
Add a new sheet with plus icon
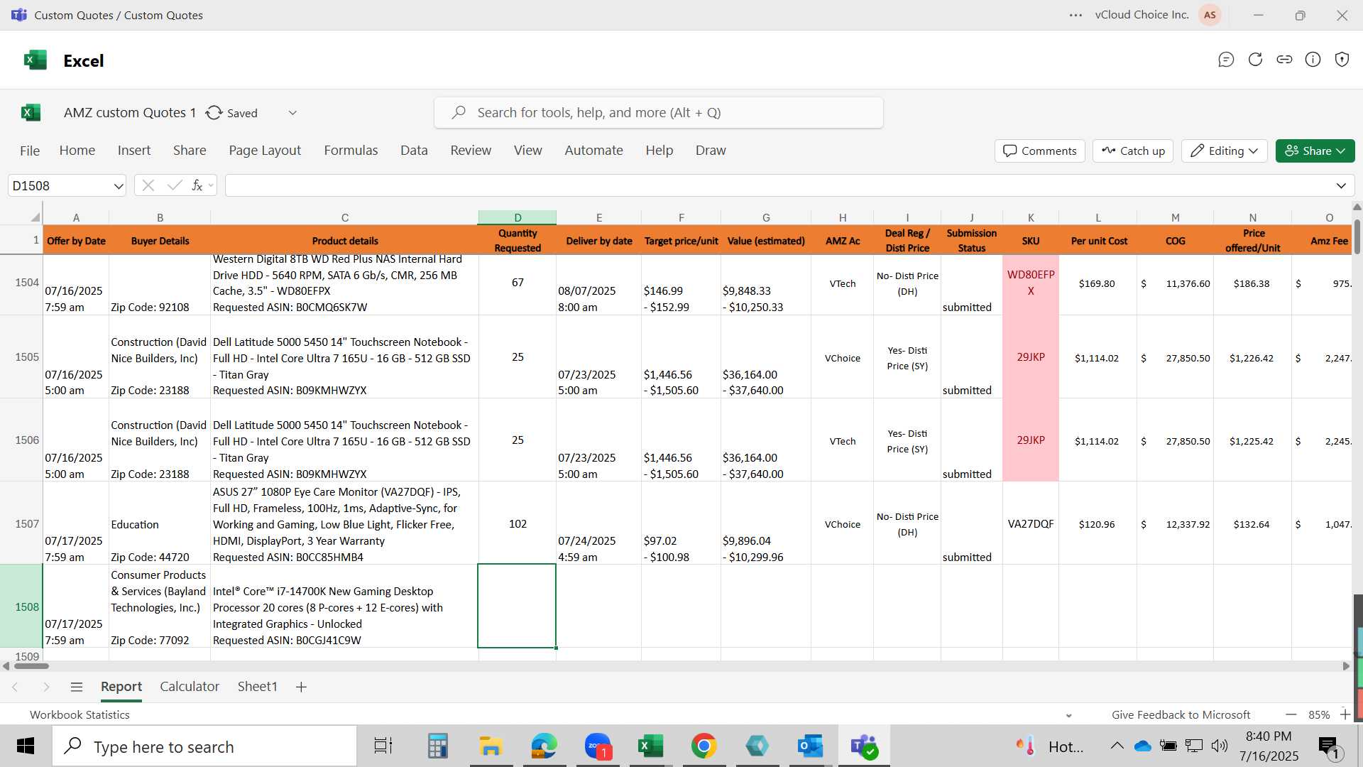pyautogui.click(x=301, y=687)
